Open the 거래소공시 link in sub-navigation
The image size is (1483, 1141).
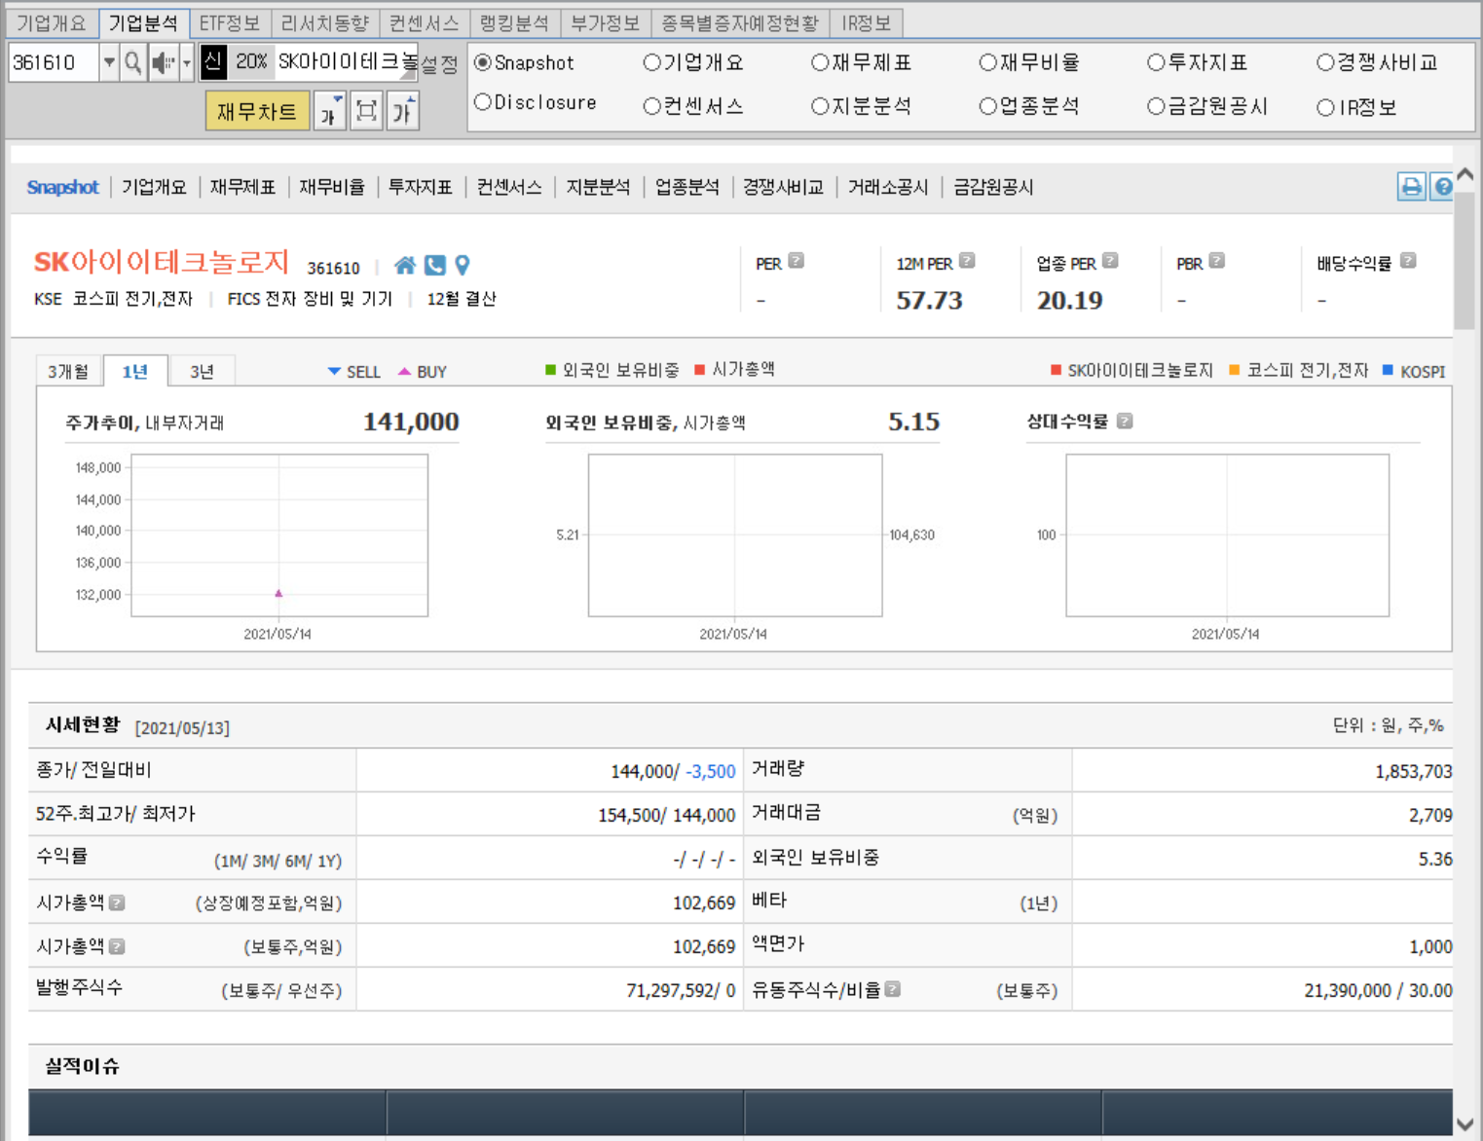887,187
